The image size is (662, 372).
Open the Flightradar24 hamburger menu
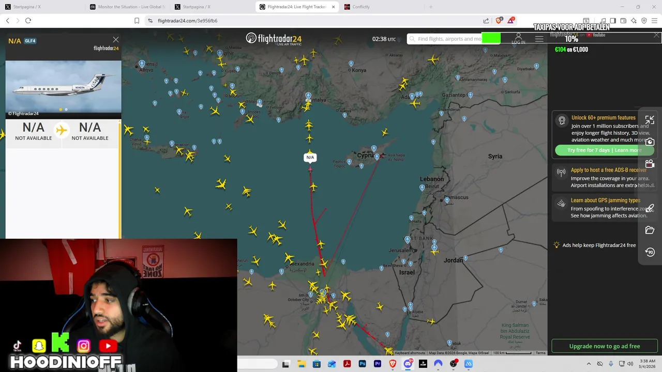click(539, 39)
